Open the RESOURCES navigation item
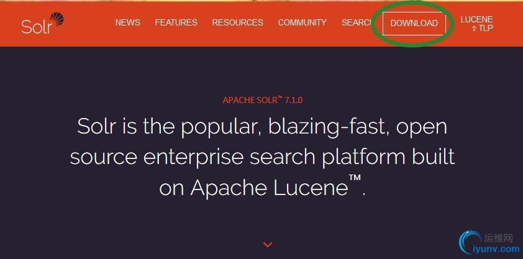The height and width of the screenshot is (259, 523). point(237,22)
